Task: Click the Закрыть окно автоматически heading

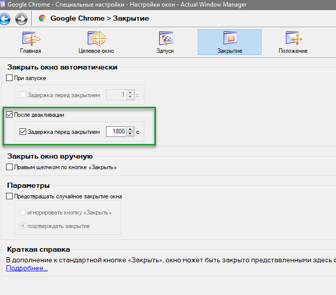Action: click(x=62, y=67)
